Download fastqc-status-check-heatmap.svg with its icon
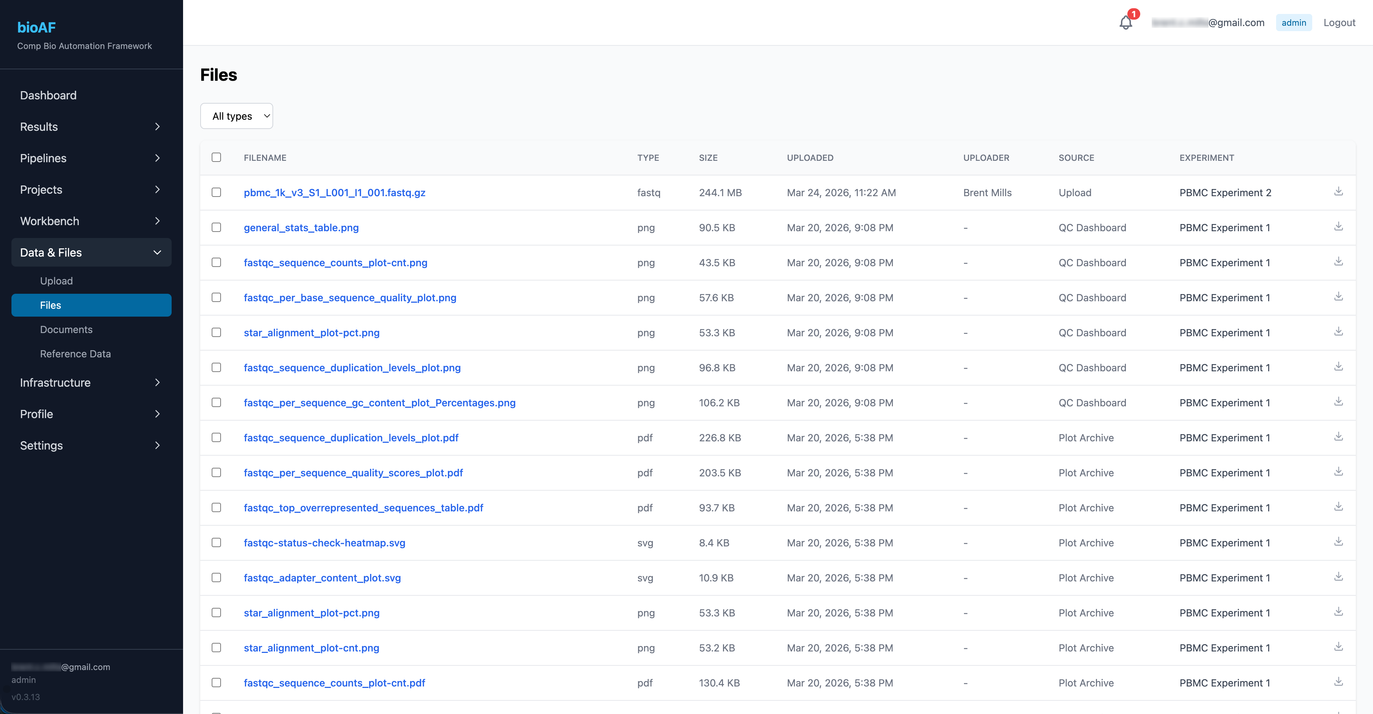The image size is (1373, 714). click(1338, 542)
